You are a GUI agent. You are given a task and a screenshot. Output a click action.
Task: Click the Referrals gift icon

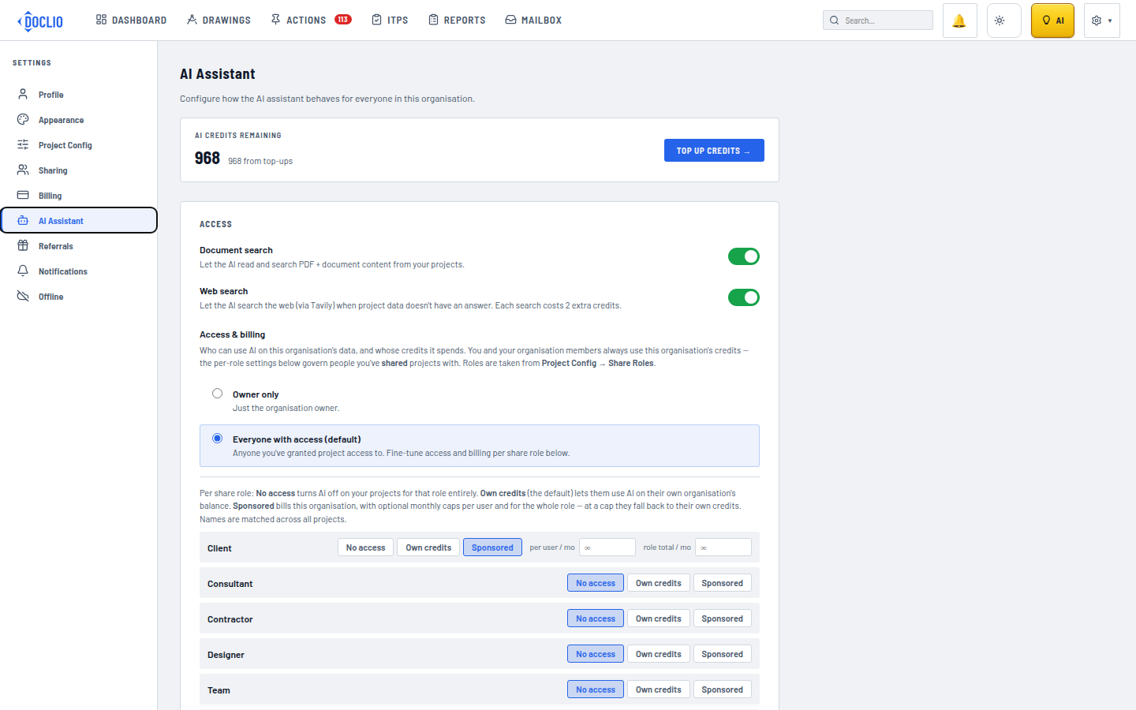(23, 245)
